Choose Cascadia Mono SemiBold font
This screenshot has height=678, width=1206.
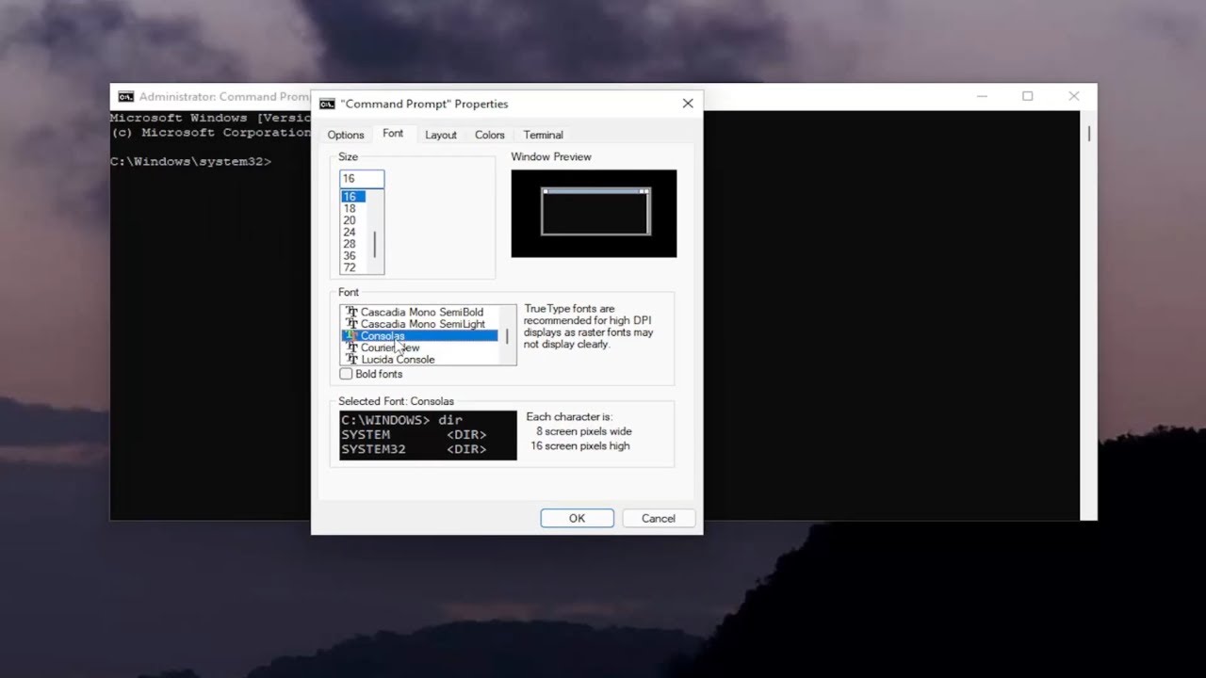421,312
